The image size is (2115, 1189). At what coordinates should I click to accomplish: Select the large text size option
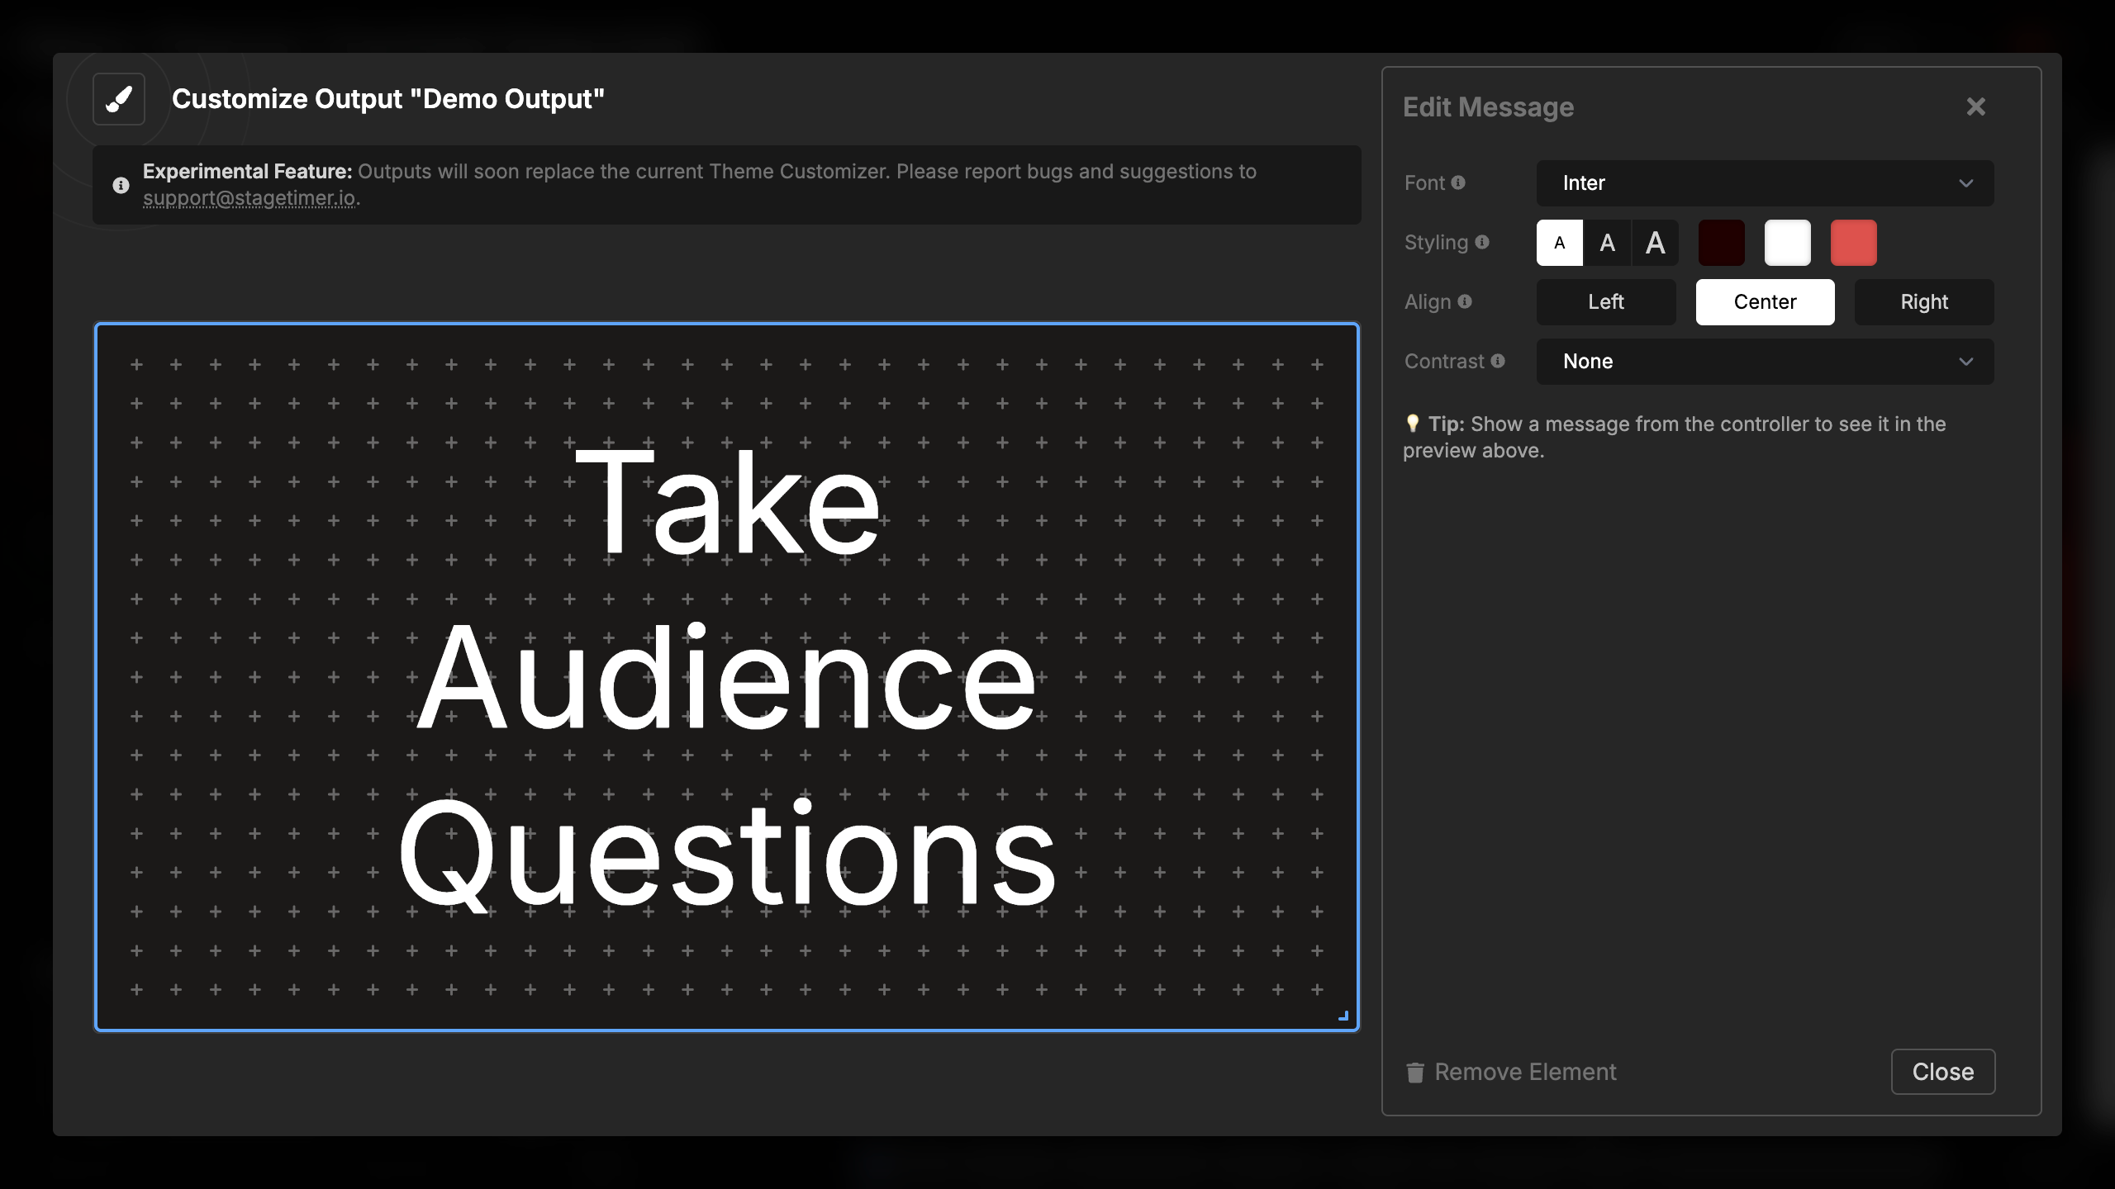(x=1655, y=243)
